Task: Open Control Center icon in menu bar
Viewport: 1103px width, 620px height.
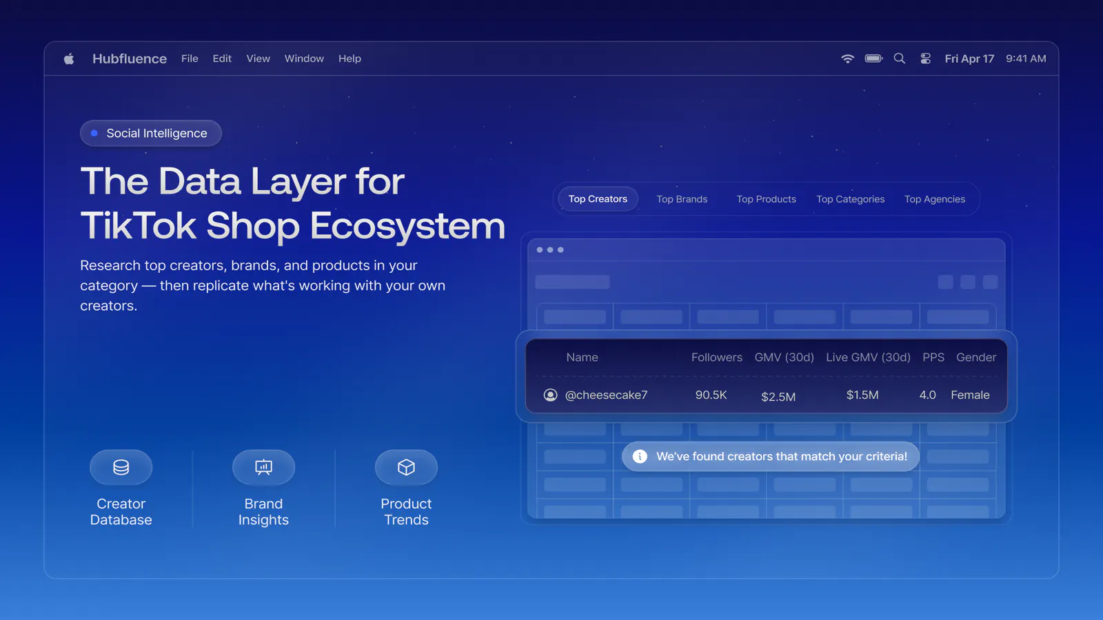Action: (x=926, y=59)
